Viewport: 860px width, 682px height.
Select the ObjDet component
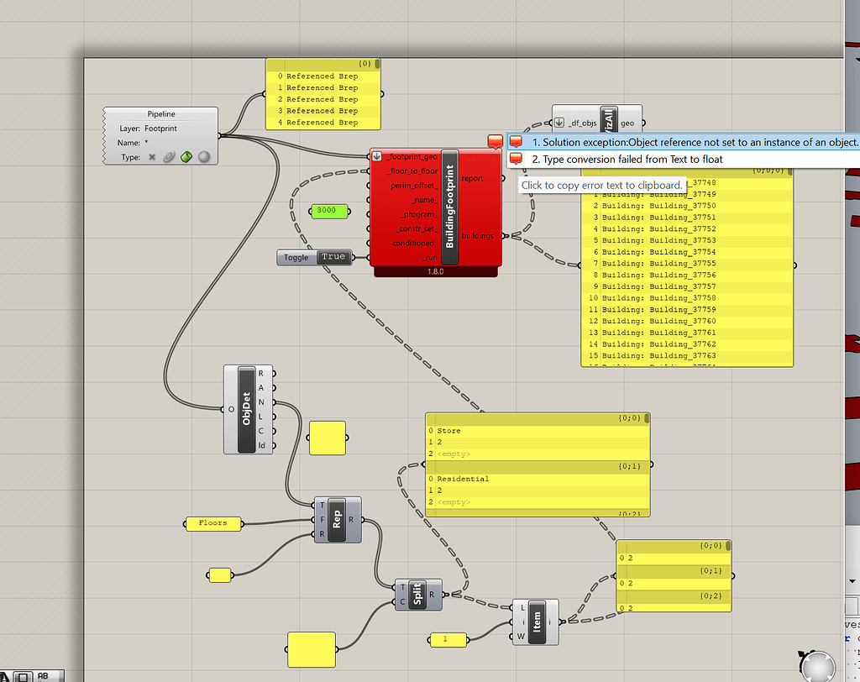(247, 409)
